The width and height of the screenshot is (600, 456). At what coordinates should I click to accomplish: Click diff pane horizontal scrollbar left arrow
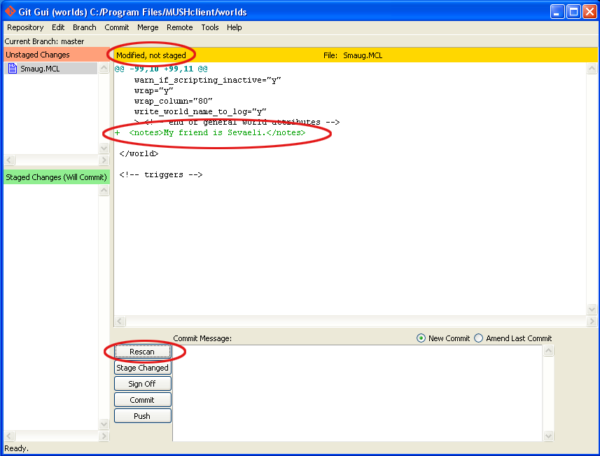tap(120, 321)
